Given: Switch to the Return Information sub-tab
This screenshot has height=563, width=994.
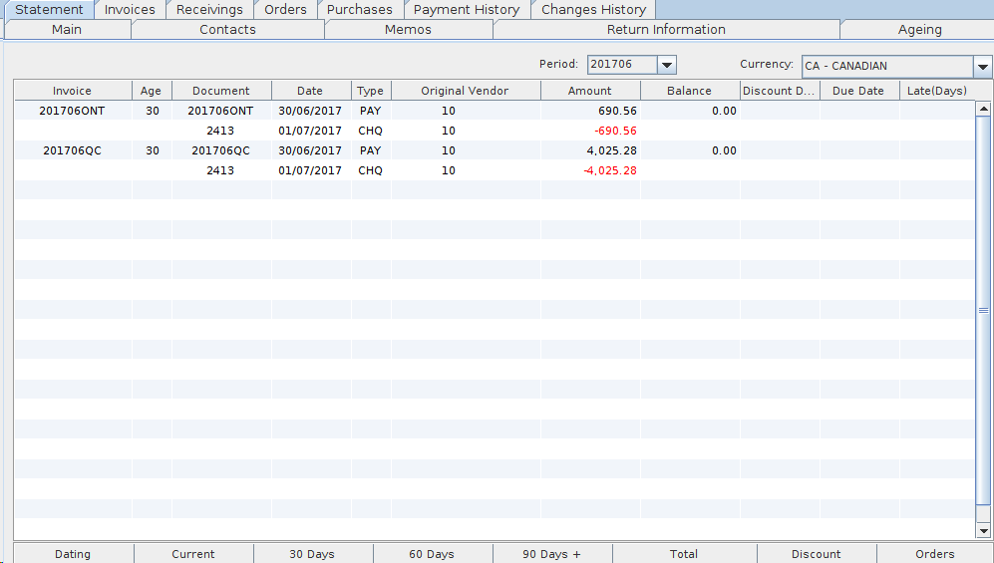Looking at the screenshot, I should (x=666, y=30).
